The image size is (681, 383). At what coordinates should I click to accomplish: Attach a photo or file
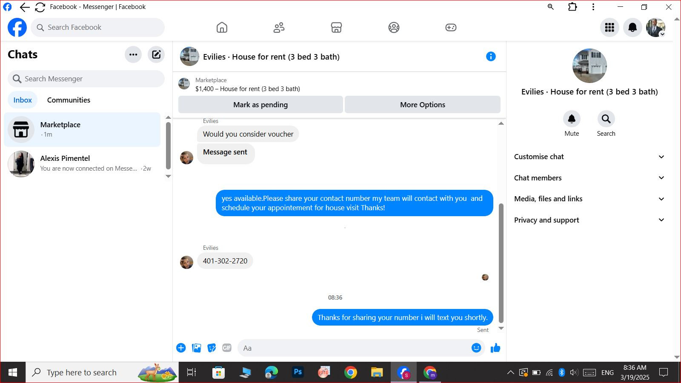coord(196,348)
